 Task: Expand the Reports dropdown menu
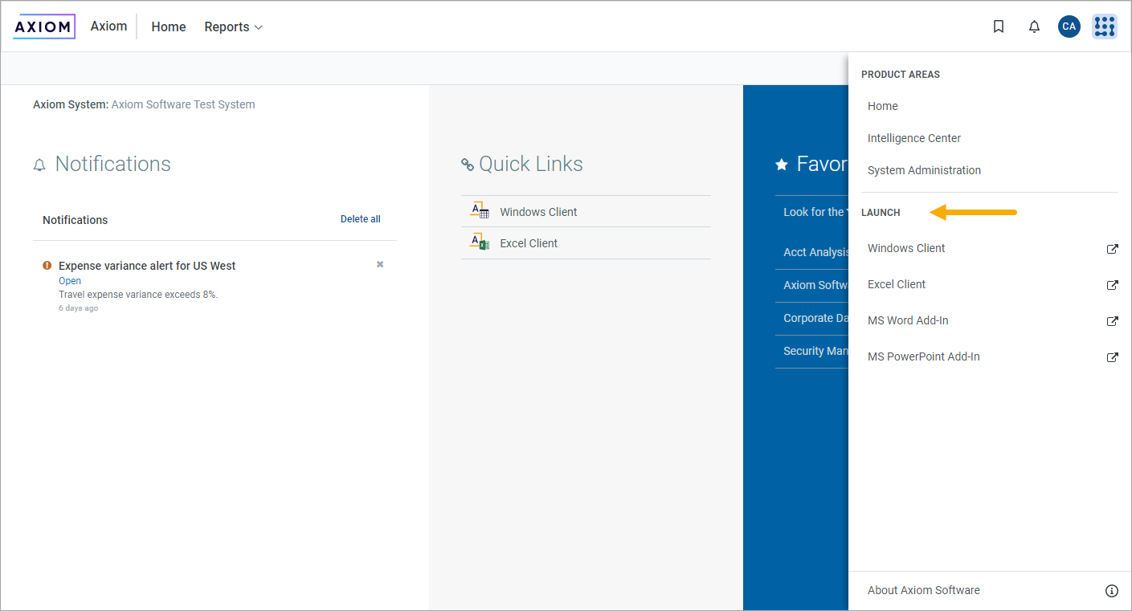pyautogui.click(x=233, y=26)
